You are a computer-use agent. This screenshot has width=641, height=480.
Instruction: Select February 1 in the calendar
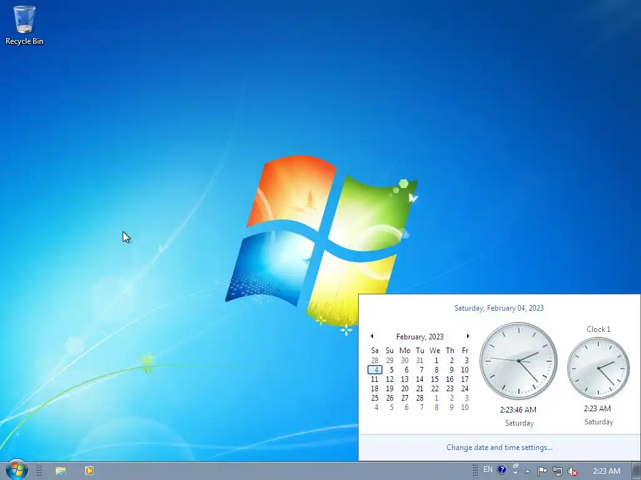[436, 361]
